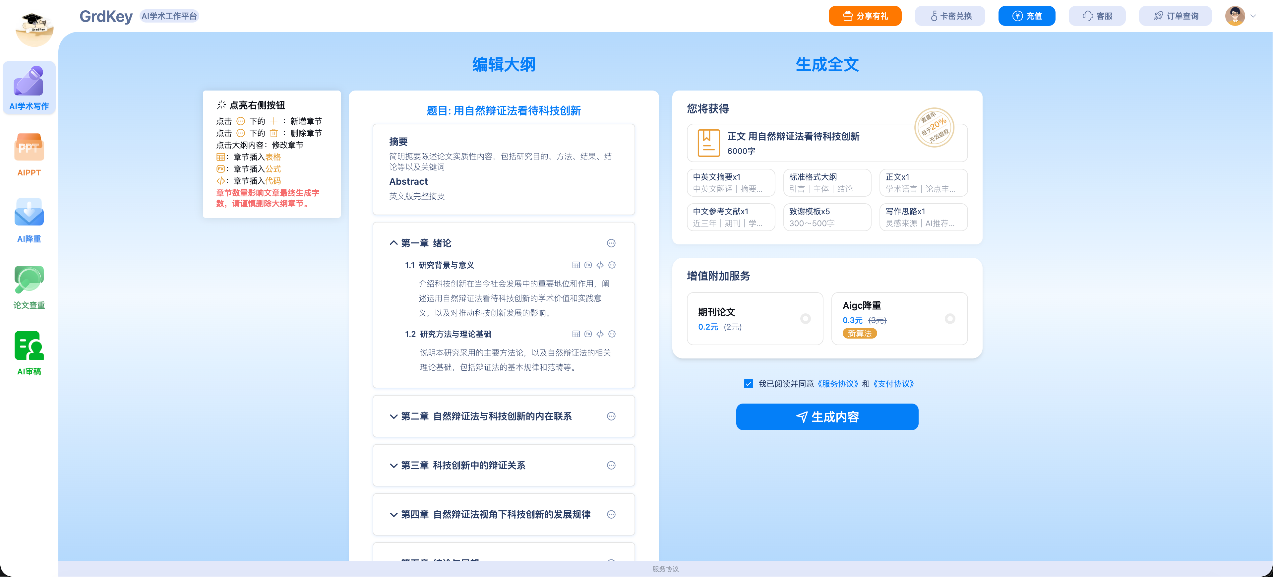Click the 充值 top bar button

[1026, 16]
